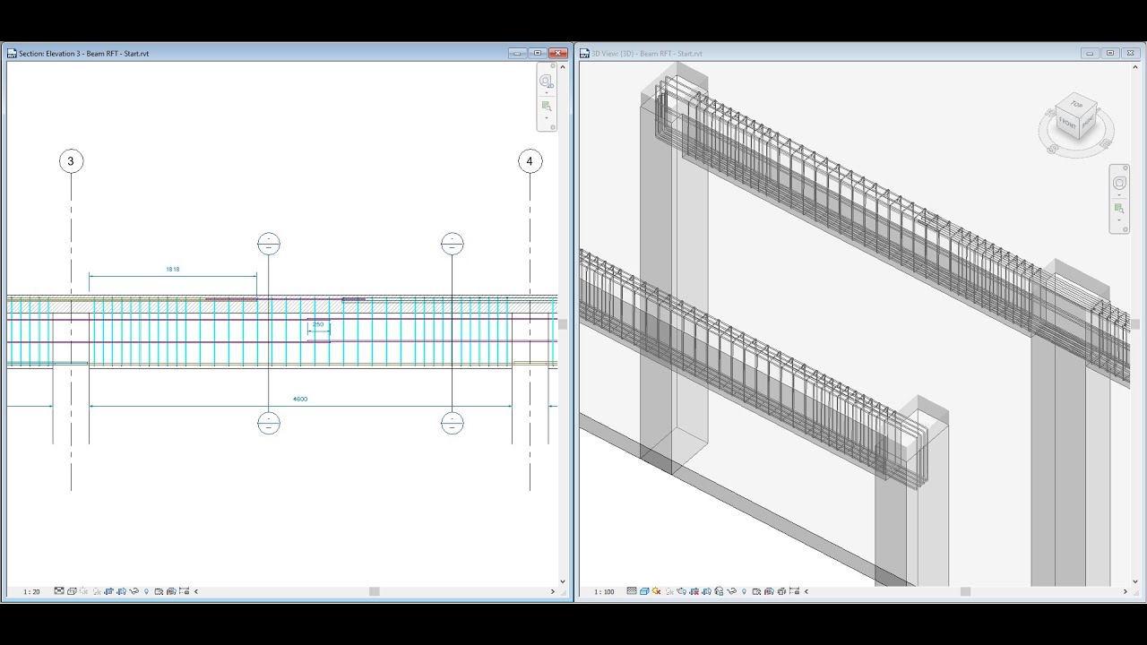
Task: Toggle Reveal Hidden Elements bulb in Section view
Action: tap(146, 591)
